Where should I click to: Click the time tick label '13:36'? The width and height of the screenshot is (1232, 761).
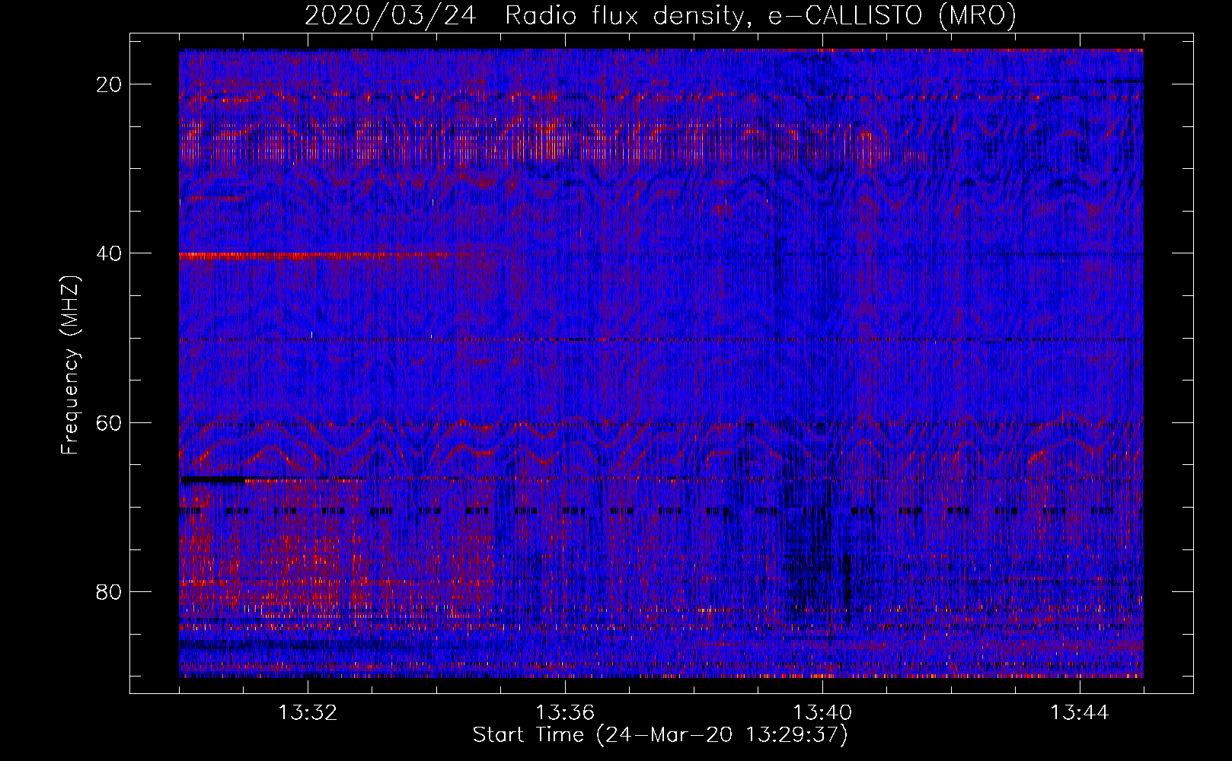(565, 713)
